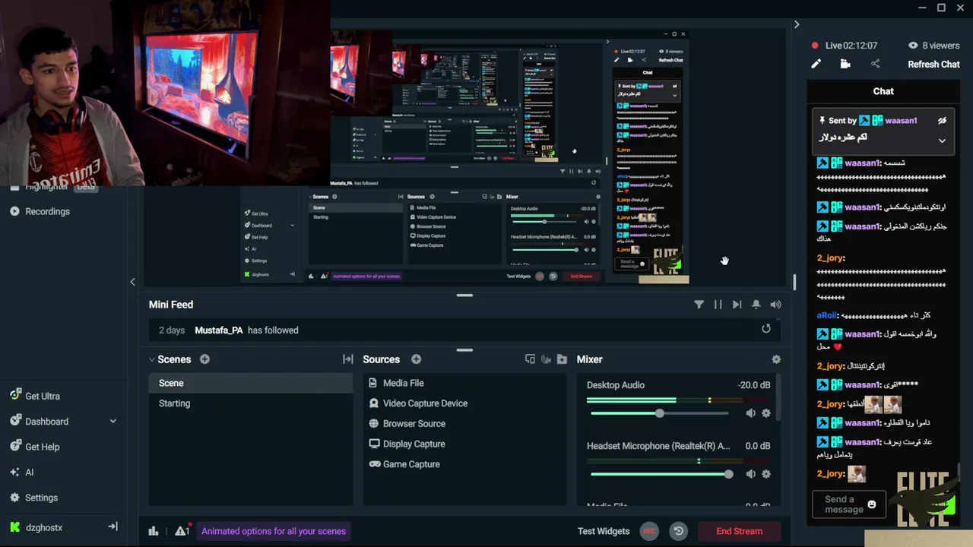Viewport: 973px width, 547px height.
Task: Click the End Stream button
Action: tap(739, 531)
